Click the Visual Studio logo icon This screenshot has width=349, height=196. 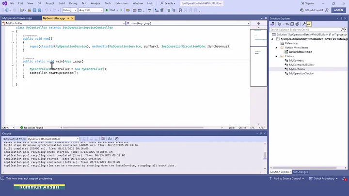tap(4, 3)
